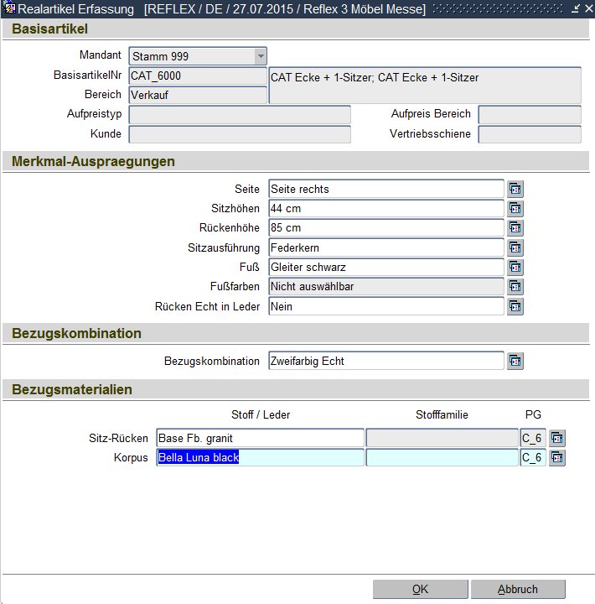595x604 pixels.
Task: Click lookup icon for Rücken Echt in Leder
Action: coord(515,307)
